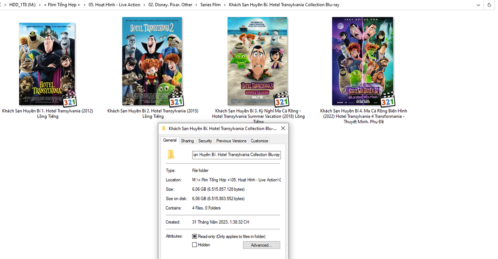
Task: Click the Hotel Transylvania Collection Blu-ray breadcrumb
Action: [x=284, y=5]
